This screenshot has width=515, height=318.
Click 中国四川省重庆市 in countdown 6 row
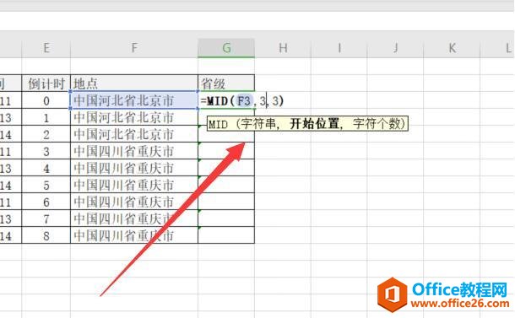[x=134, y=202]
